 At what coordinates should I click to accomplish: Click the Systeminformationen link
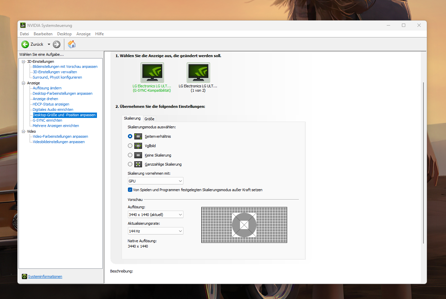[45, 276]
